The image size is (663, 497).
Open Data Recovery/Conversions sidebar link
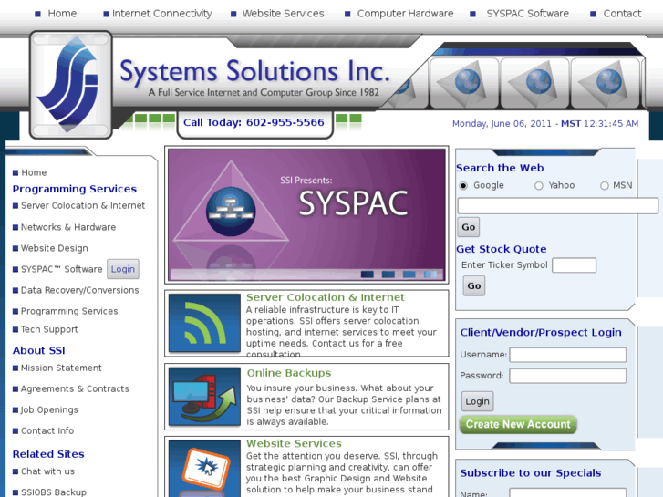point(80,290)
